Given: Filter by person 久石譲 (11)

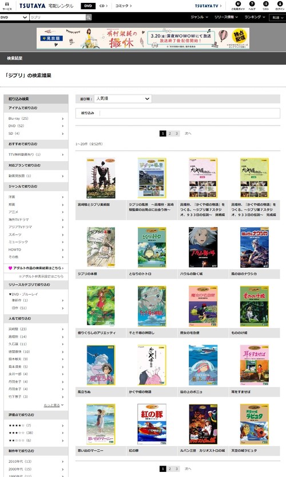Looking at the screenshot, I should click(36, 344).
